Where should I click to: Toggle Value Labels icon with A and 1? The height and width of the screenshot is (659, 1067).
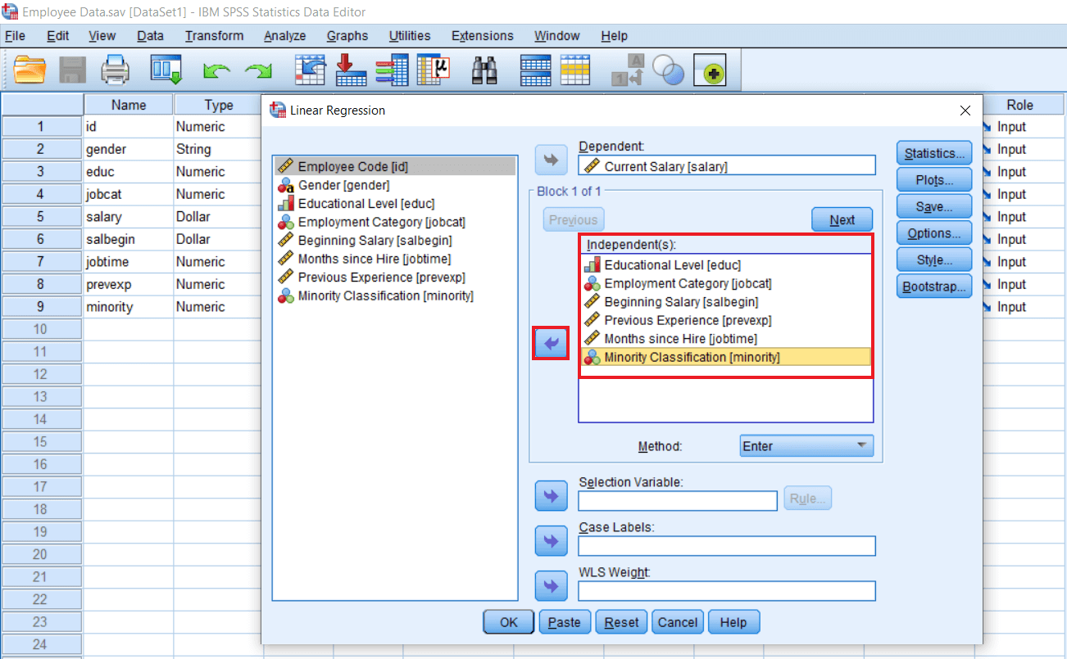(629, 70)
